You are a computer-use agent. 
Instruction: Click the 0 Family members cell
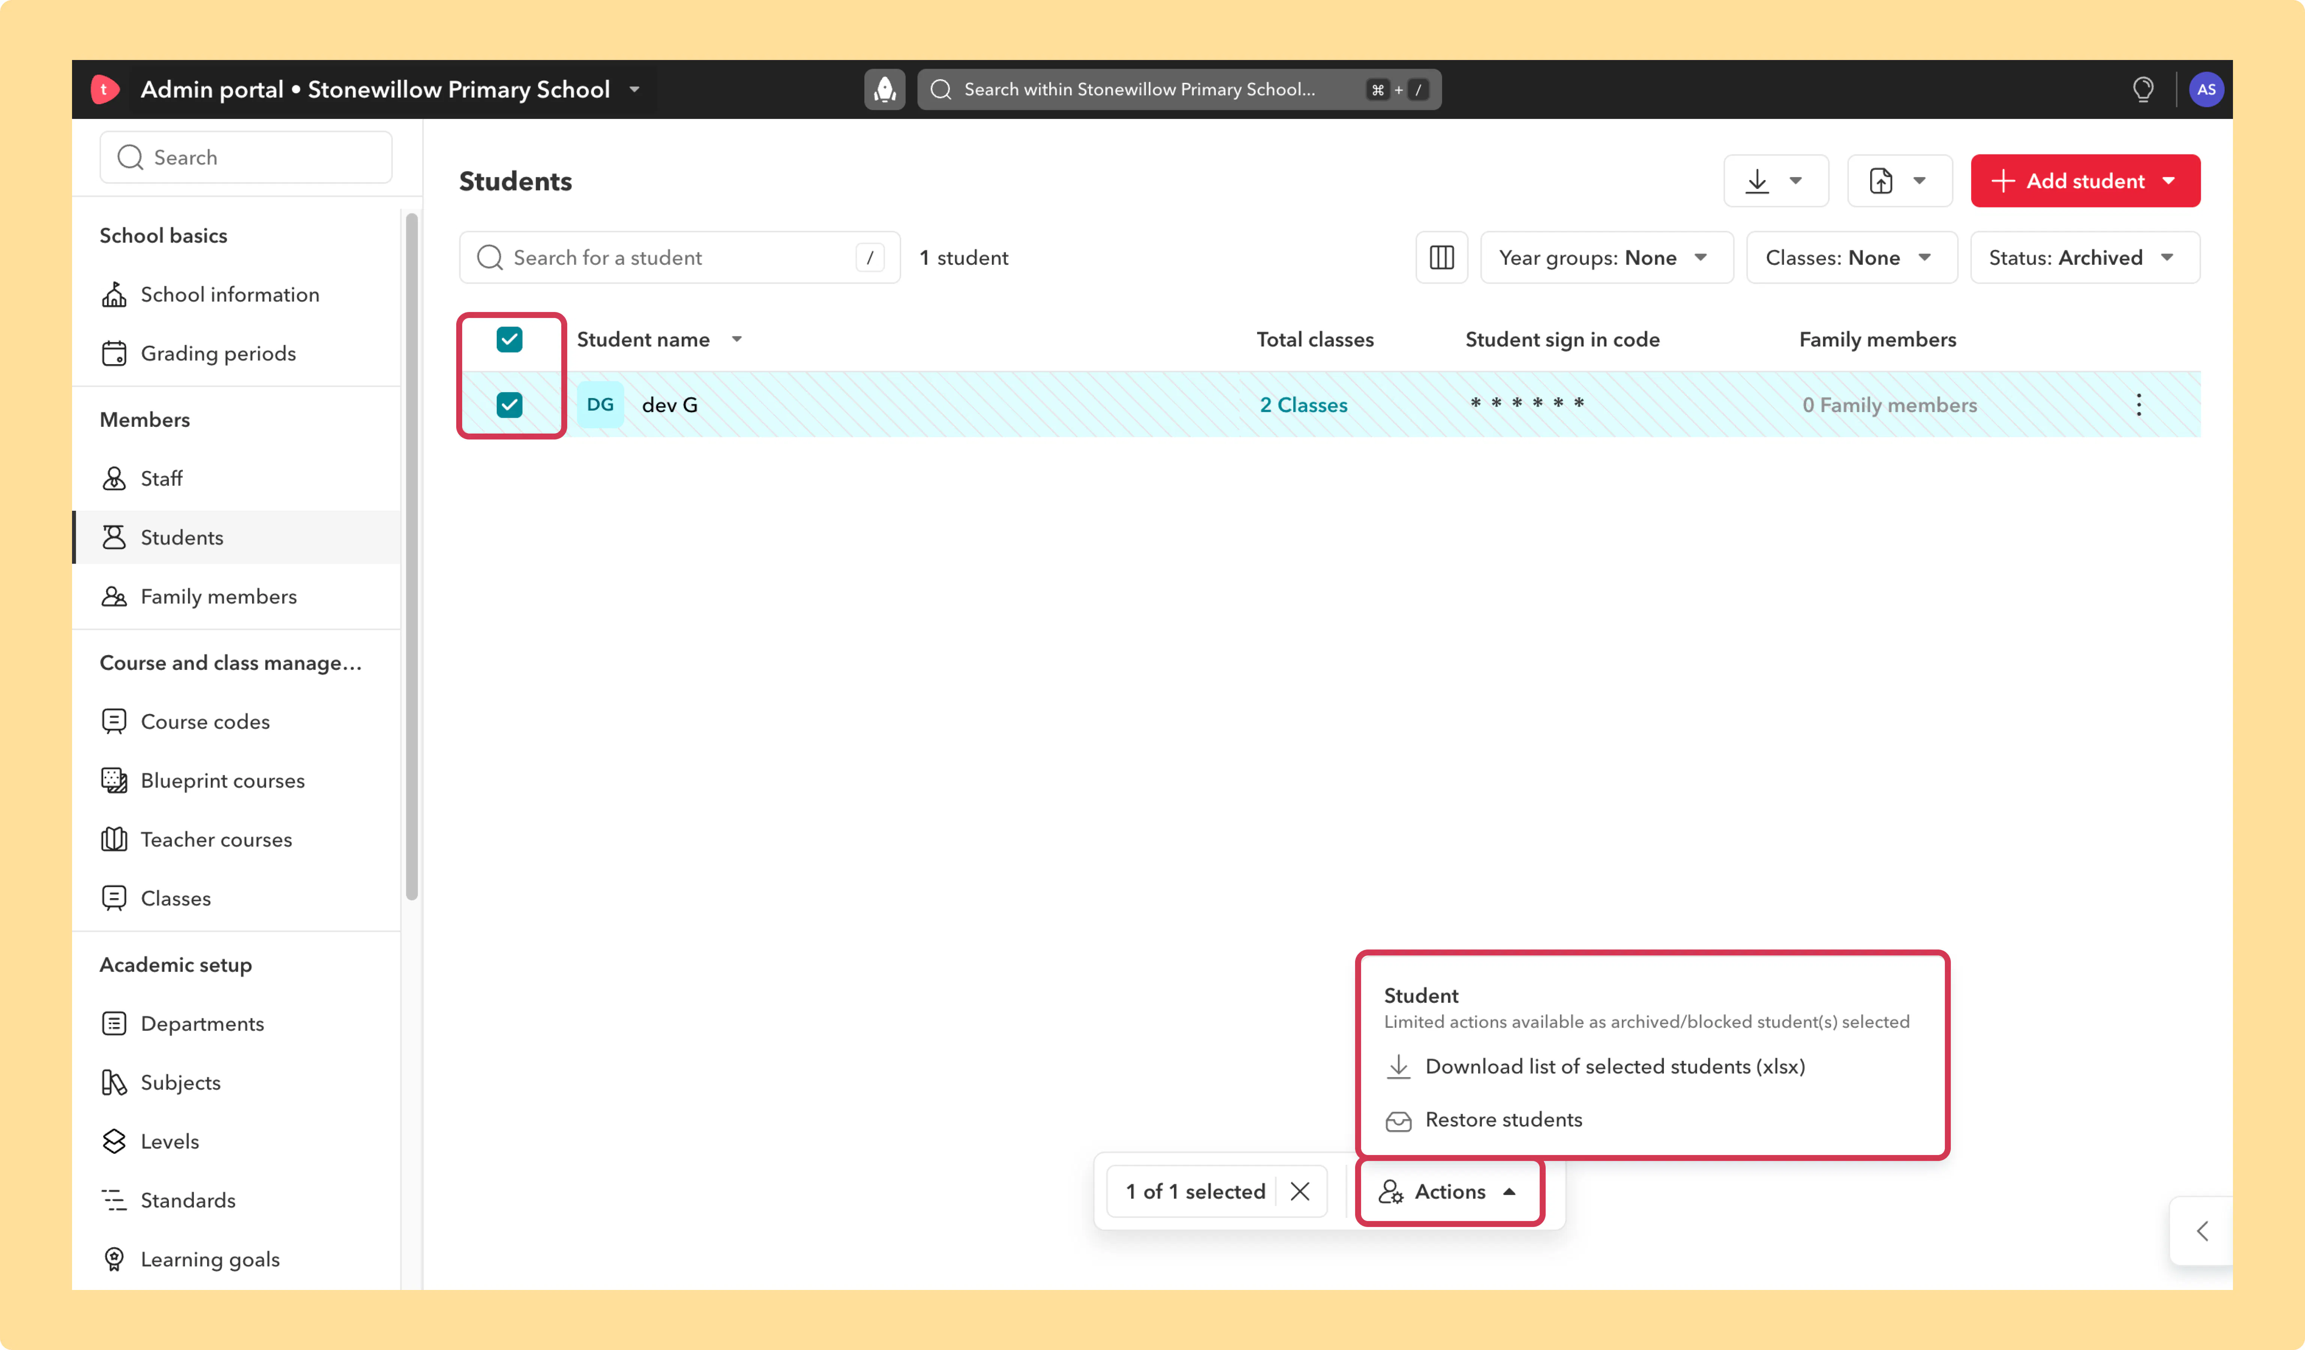[x=1890, y=405]
